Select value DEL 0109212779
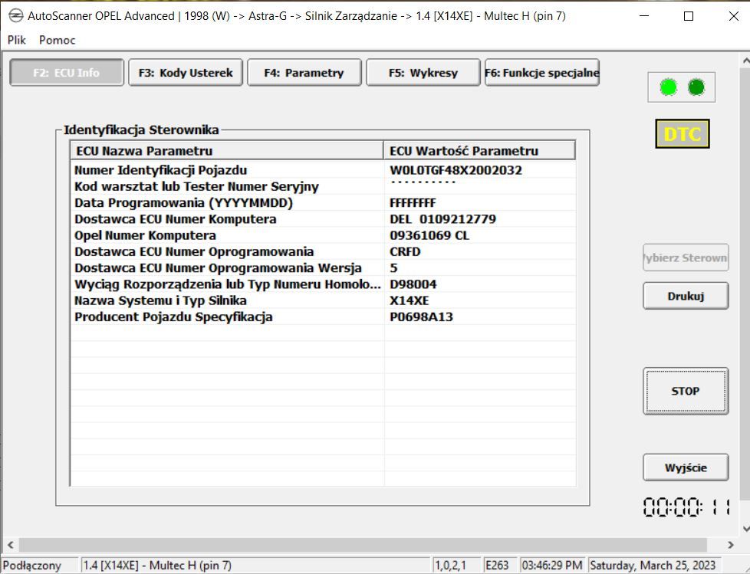The image size is (750, 574). tap(442, 219)
